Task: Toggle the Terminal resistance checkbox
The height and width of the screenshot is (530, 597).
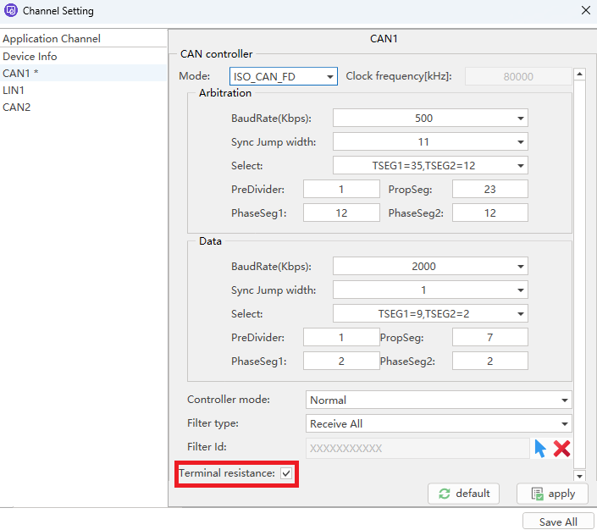Action: coord(286,474)
